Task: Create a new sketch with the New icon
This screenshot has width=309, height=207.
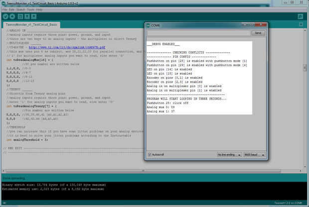Action: click(x=20, y=16)
